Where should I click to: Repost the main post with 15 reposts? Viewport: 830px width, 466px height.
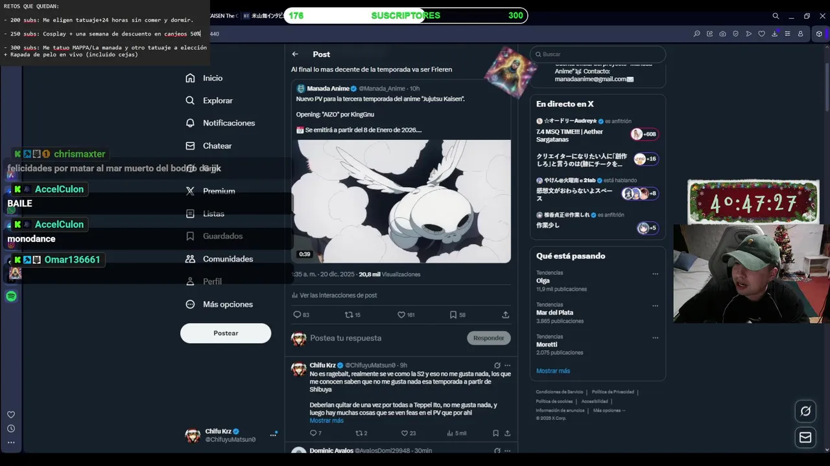pos(353,315)
